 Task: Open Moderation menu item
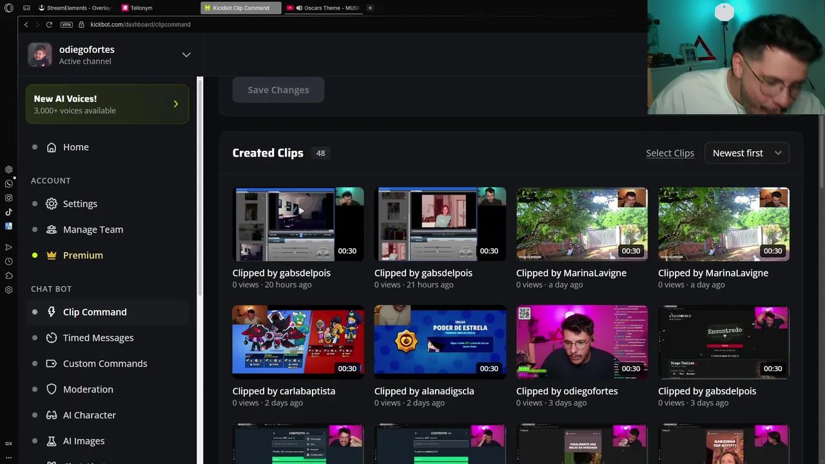click(x=107, y=389)
